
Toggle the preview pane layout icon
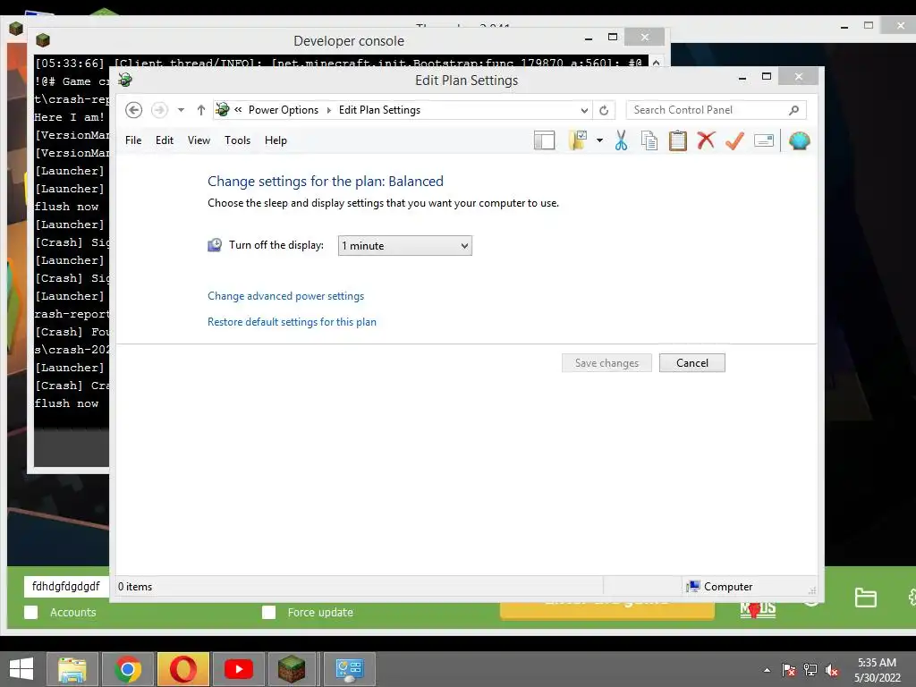click(545, 140)
